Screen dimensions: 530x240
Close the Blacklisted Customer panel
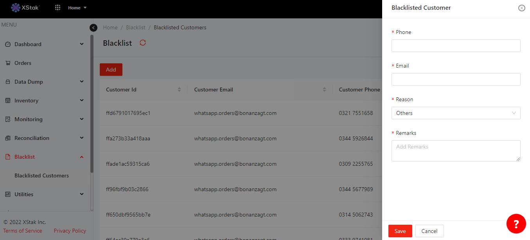[x=521, y=8]
